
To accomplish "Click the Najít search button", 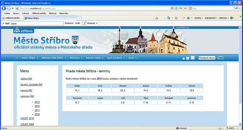I will tap(221, 57).
